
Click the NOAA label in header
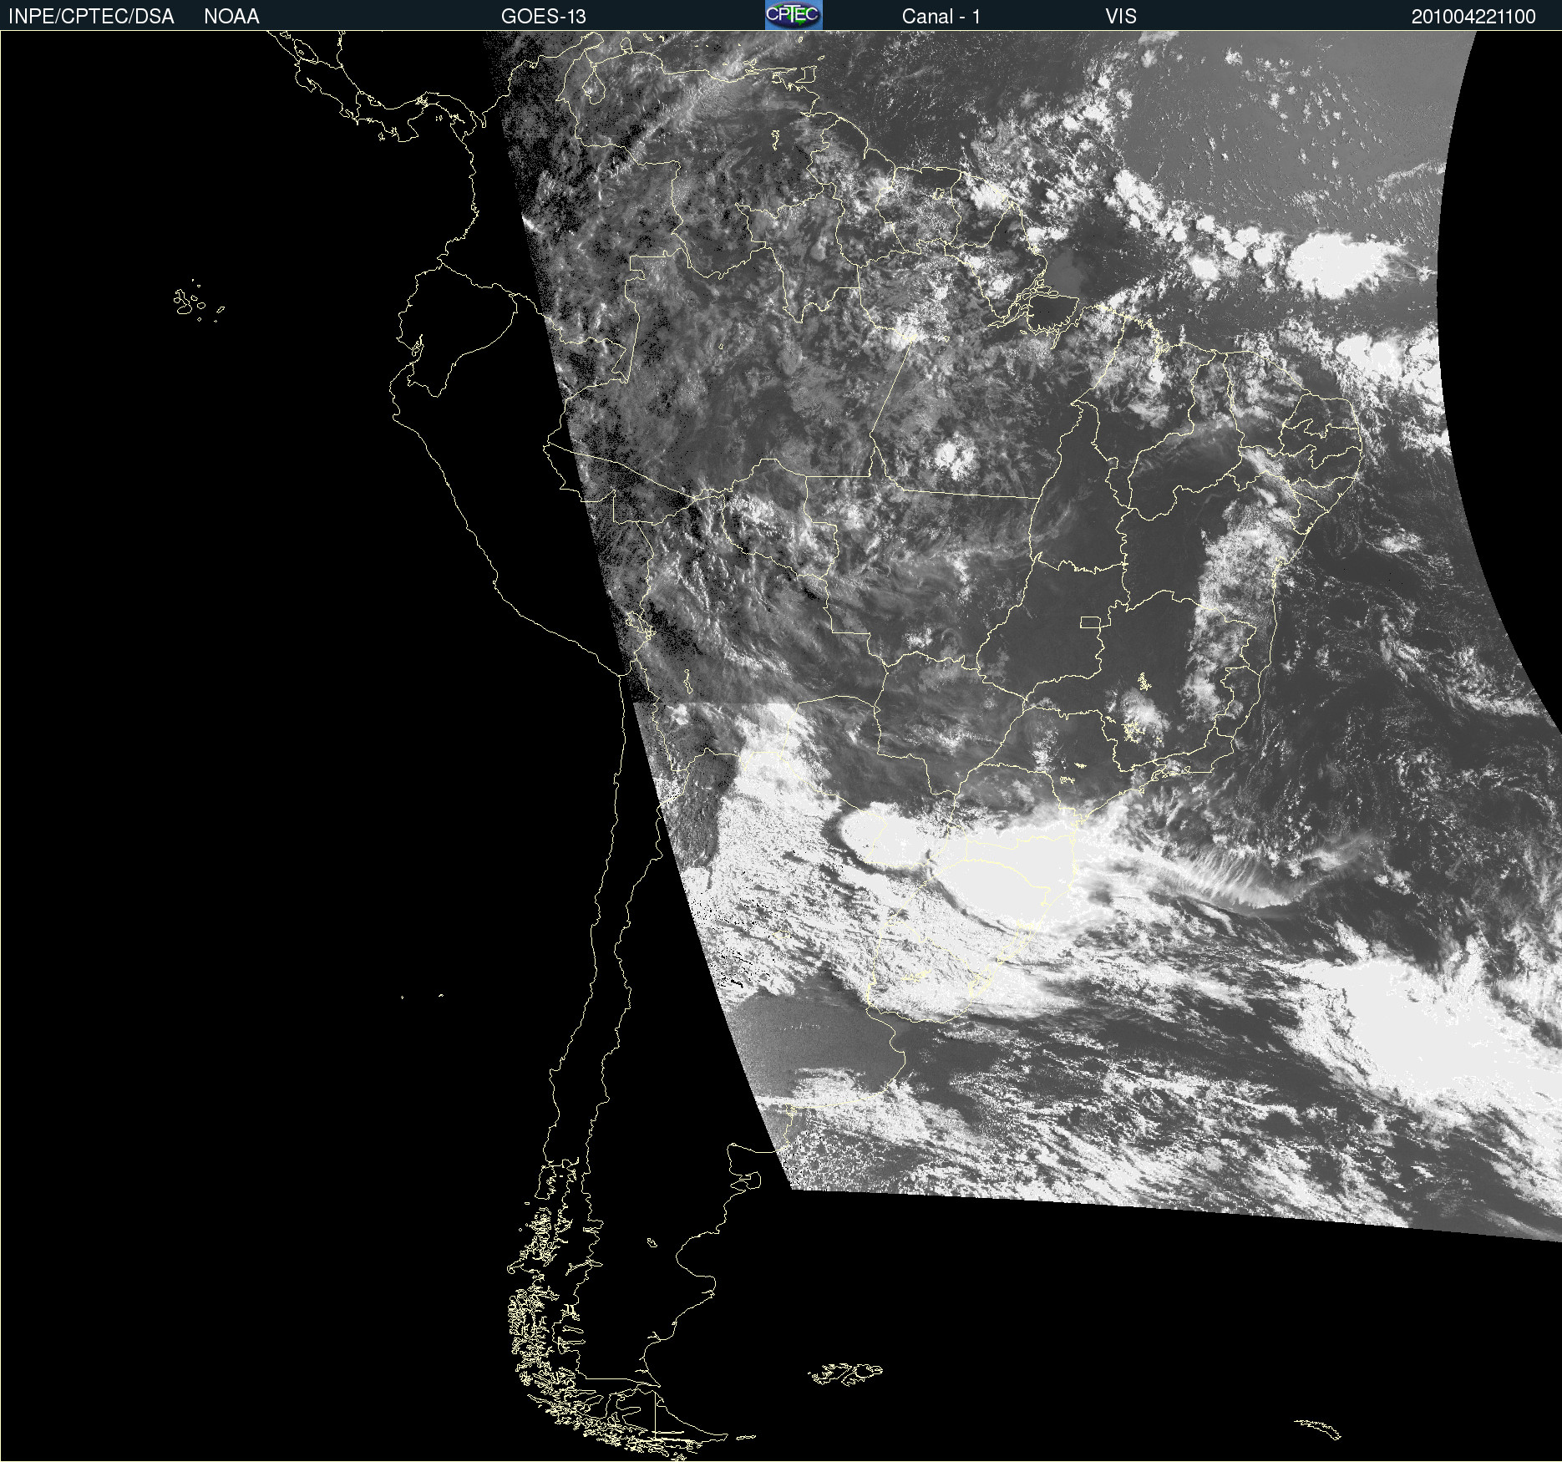coord(231,17)
